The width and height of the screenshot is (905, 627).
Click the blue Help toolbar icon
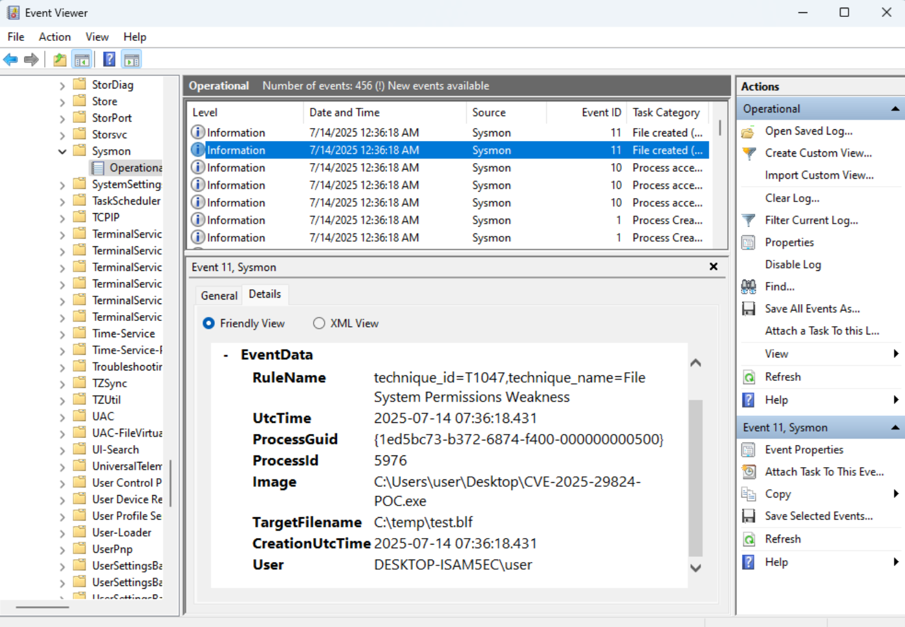(x=109, y=60)
